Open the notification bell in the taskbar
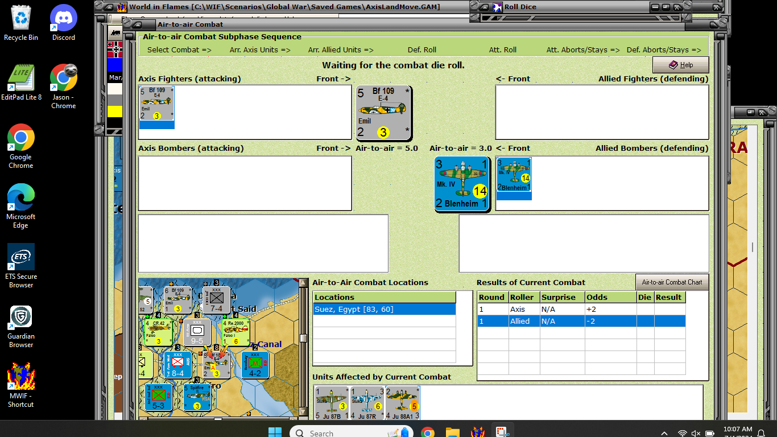This screenshot has width=777, height=437. pyautogui.click(x=762, y=434)
